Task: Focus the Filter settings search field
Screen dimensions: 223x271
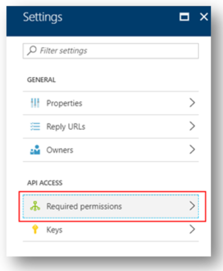Action: pyautogui.click(x=111, y=51)
